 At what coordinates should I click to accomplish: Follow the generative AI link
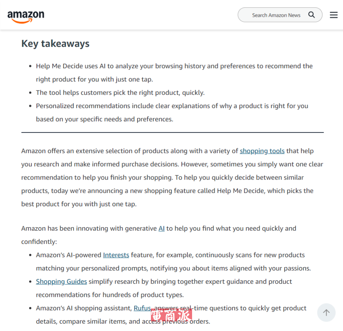tap(162, 229)
